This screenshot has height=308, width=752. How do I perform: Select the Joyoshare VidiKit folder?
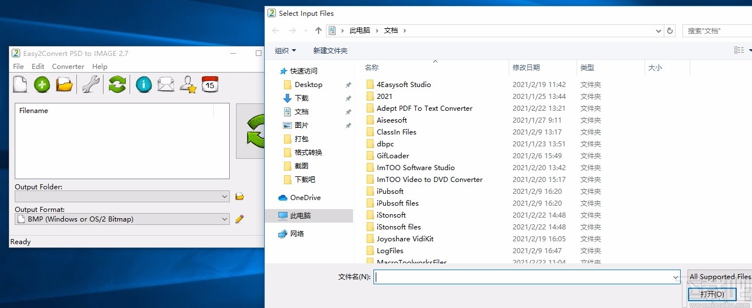point(405,239)
